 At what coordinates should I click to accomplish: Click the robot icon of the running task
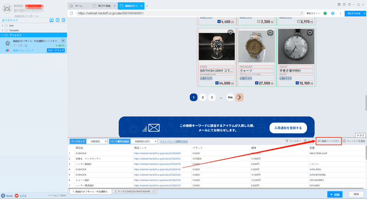click(7, 43)
